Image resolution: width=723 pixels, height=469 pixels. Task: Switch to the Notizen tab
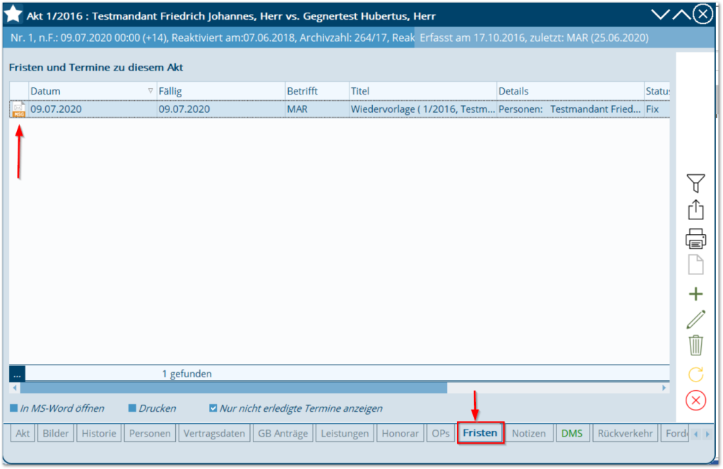click(529, 433)
